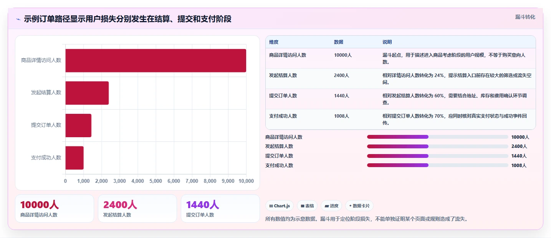Click the 2400人 value beside progress bar

519,146
